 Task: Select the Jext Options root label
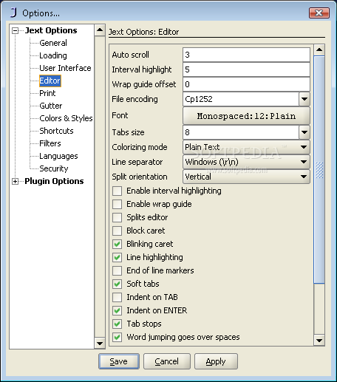(51, 30)
